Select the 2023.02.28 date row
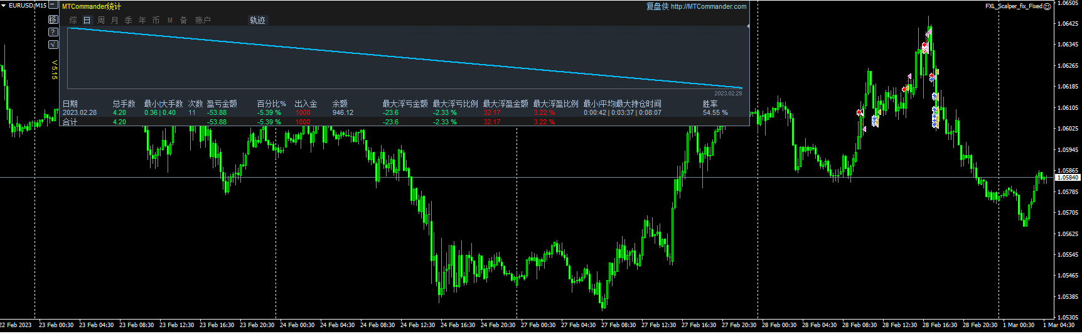 click(x=80, y=113)
